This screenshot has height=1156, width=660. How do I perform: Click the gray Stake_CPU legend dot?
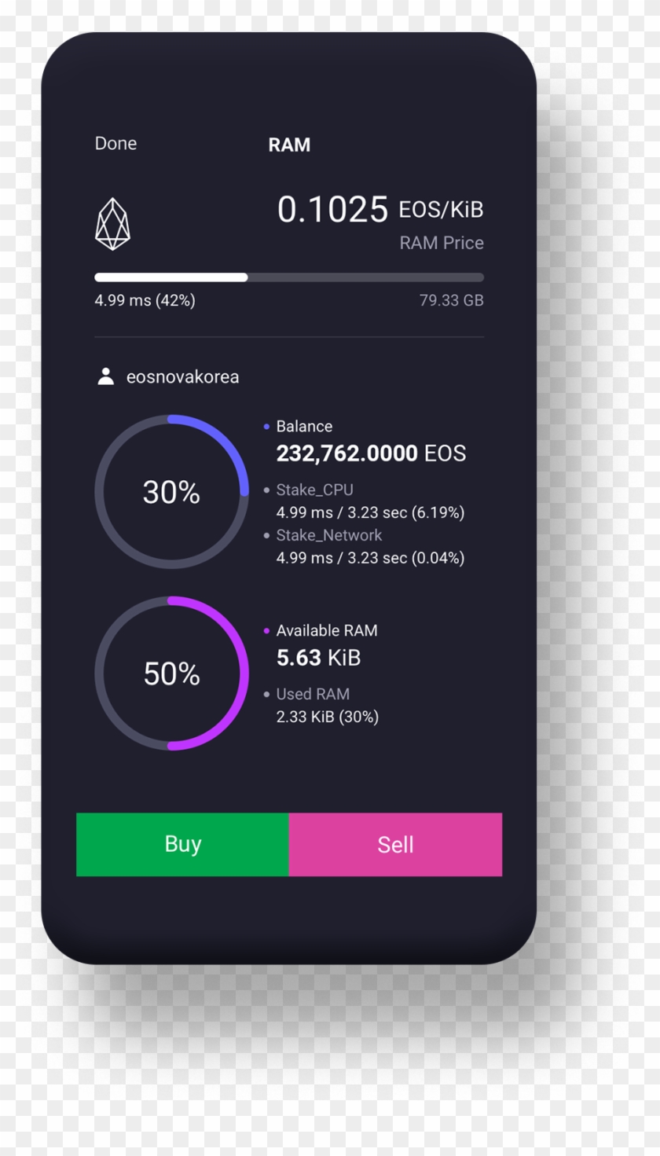point(267,490)
